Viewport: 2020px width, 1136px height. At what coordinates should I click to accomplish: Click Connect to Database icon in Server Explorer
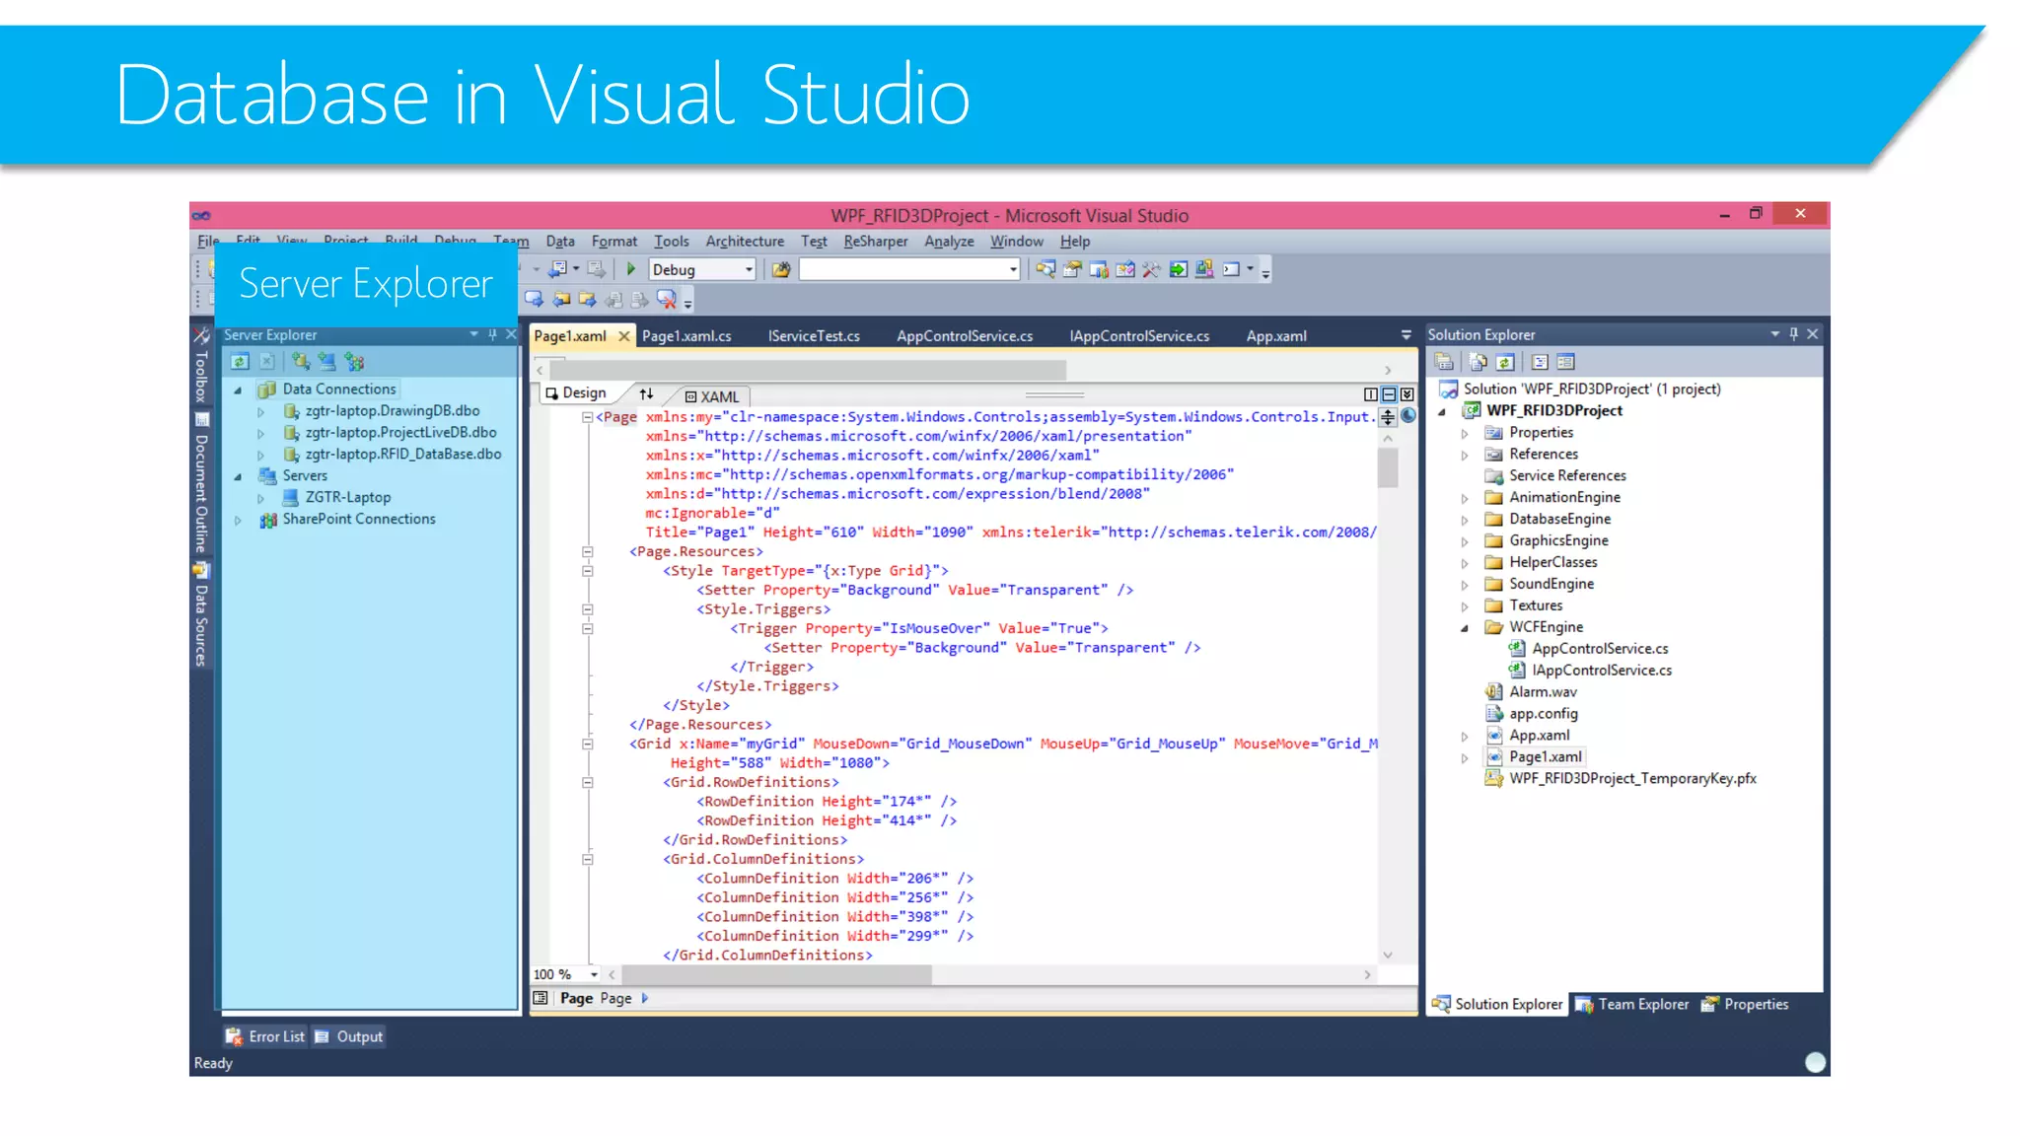(x=301, y=362)
